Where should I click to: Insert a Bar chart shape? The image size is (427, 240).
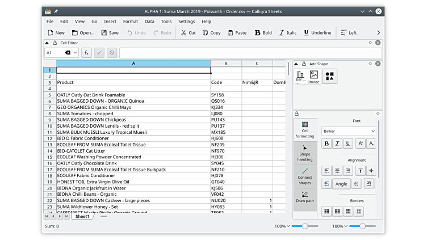point(300,76)
